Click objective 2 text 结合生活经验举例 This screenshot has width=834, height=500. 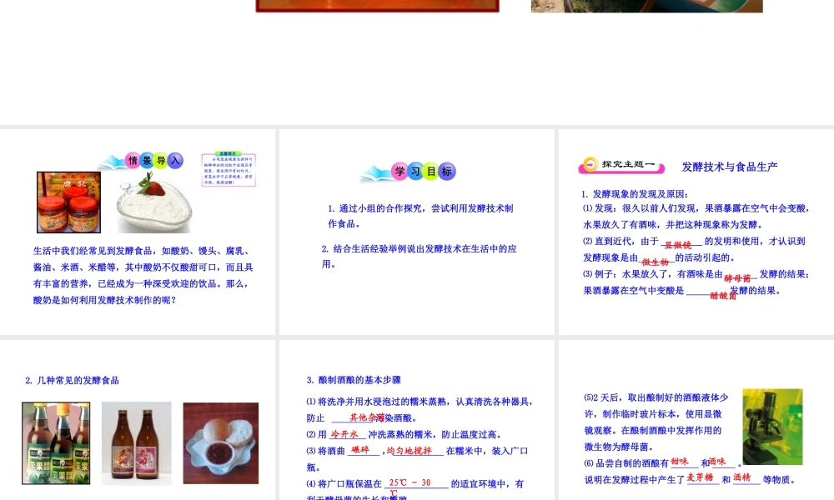[x=420, y=256]
